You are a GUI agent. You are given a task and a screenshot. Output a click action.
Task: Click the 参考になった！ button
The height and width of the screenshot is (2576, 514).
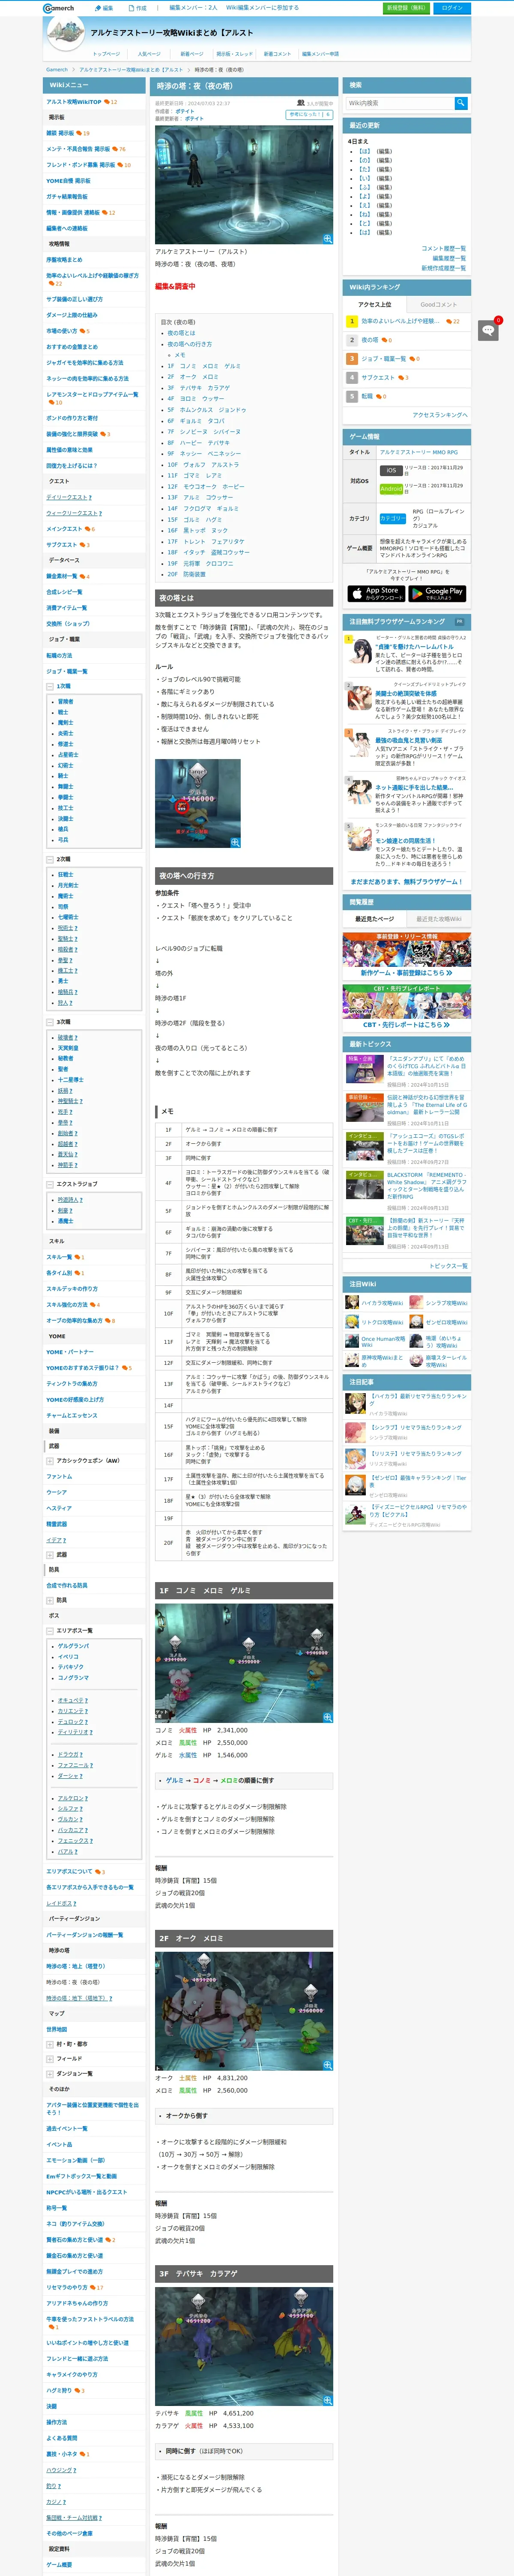[309, 114]
